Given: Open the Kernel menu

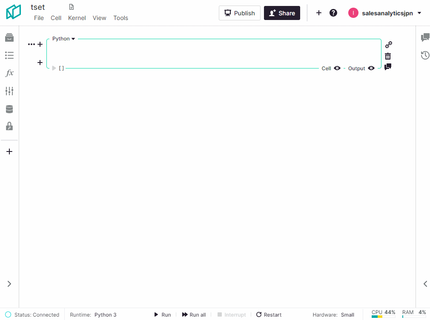Looking at the screenshot, I should coord(77,18).
